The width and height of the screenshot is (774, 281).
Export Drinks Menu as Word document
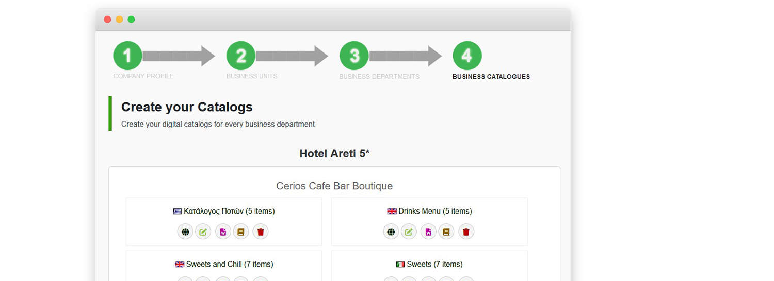[428, 232]
